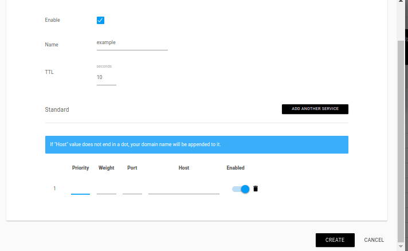Click the Weight column header

pyautogui.click(x=107, y=168)
